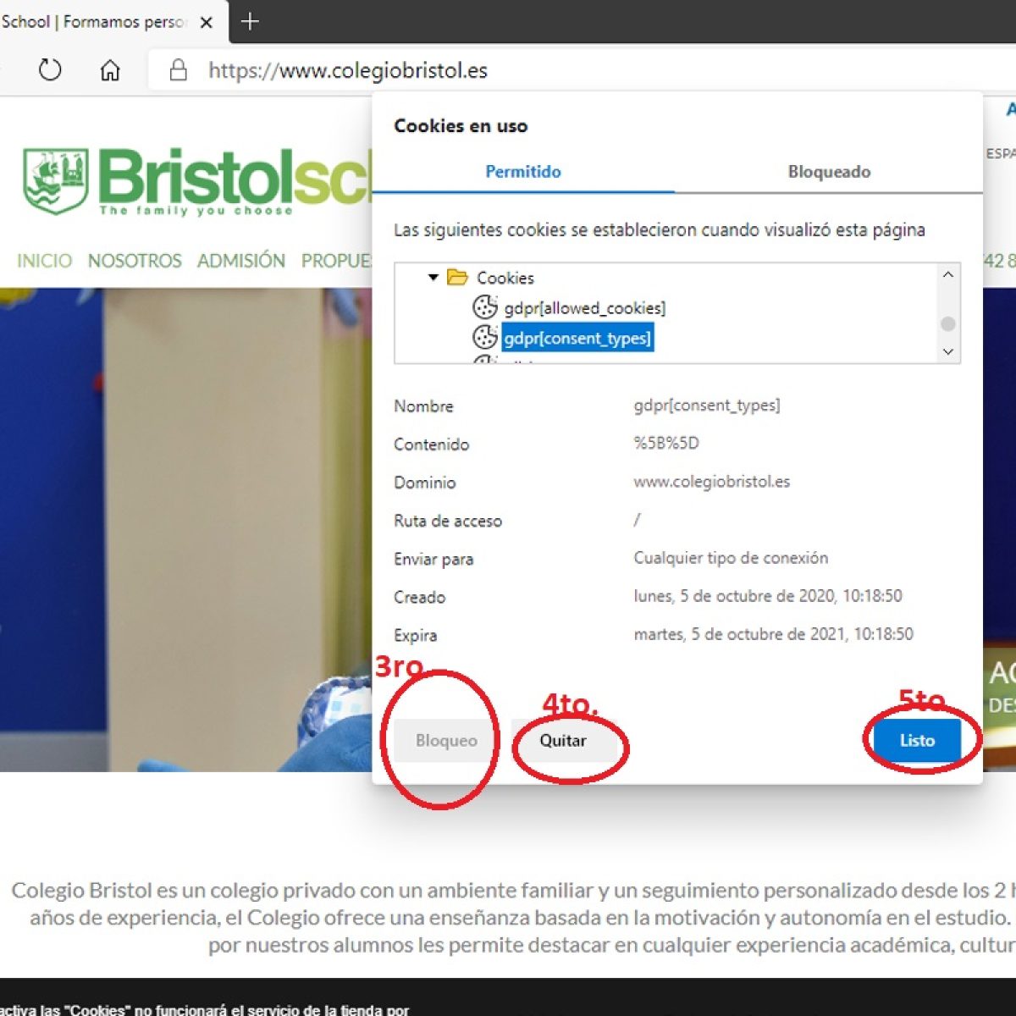
Task: Open the NOSOTROS menu item
Action: point(135,261)
